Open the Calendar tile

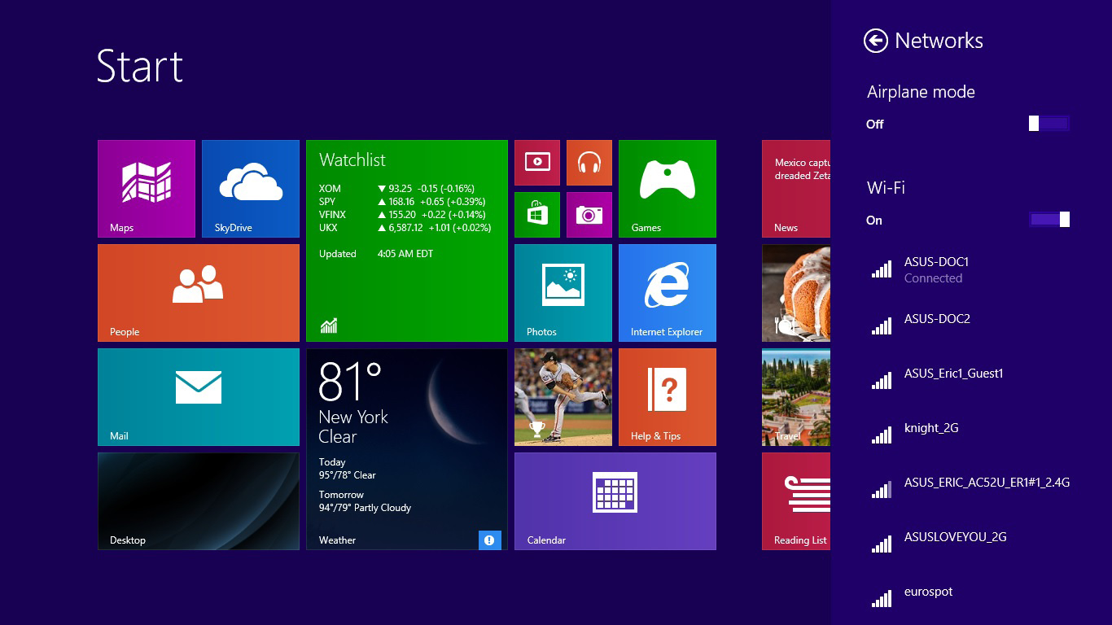(615, 501)
